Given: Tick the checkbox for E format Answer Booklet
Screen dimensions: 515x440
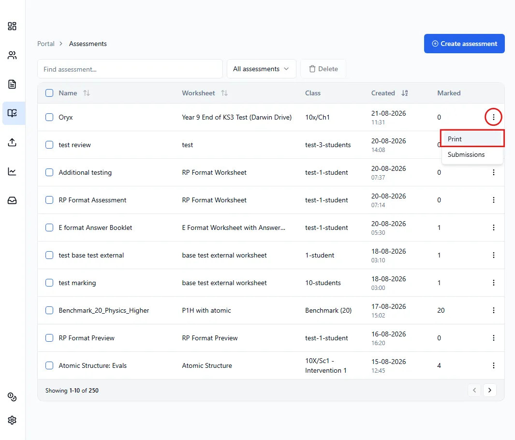Looking at the screenshot, I should (49, 228).
